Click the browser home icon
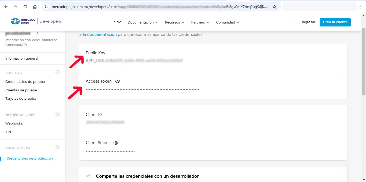 [x=35, y=7]
